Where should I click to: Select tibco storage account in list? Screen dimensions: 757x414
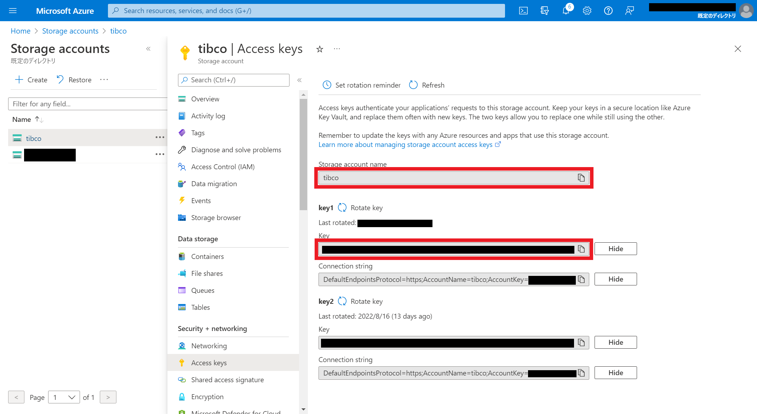pyautogui.click(x=34, y=138)
